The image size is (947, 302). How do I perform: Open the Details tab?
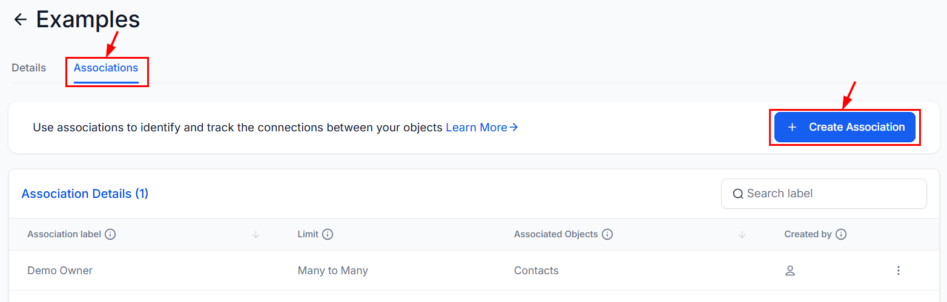click(29, 68)
